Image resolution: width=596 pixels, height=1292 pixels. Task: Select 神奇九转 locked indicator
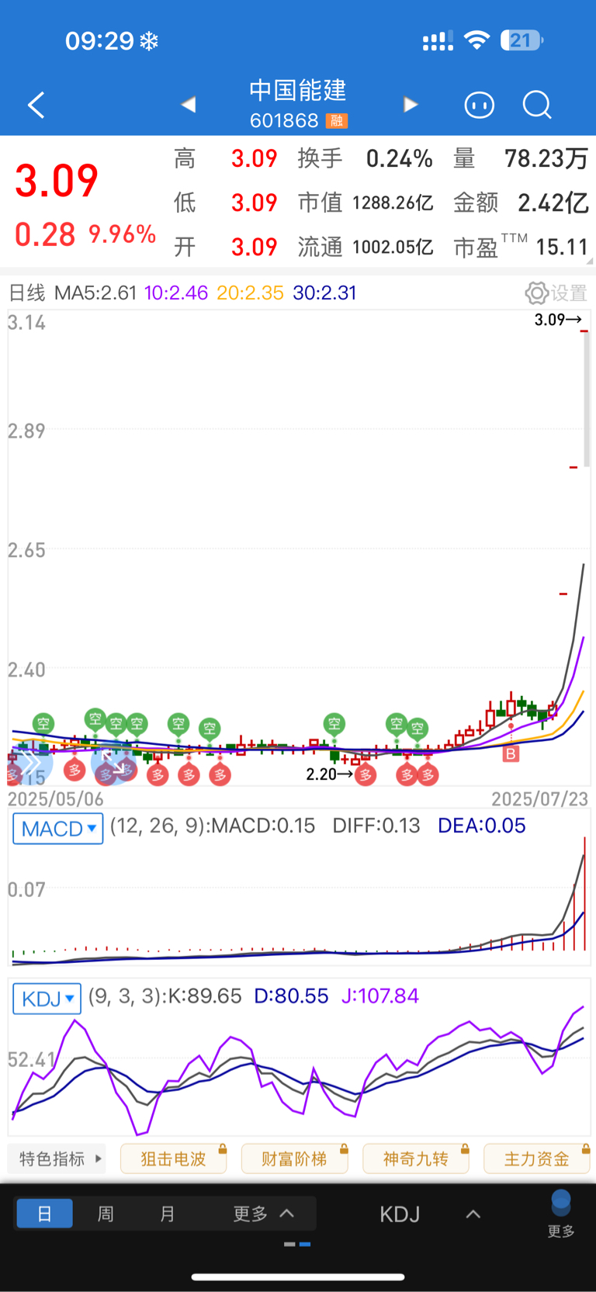click(415, 1159)
